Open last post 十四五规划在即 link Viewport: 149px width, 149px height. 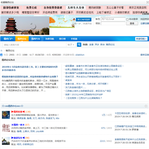coord(131,113)
